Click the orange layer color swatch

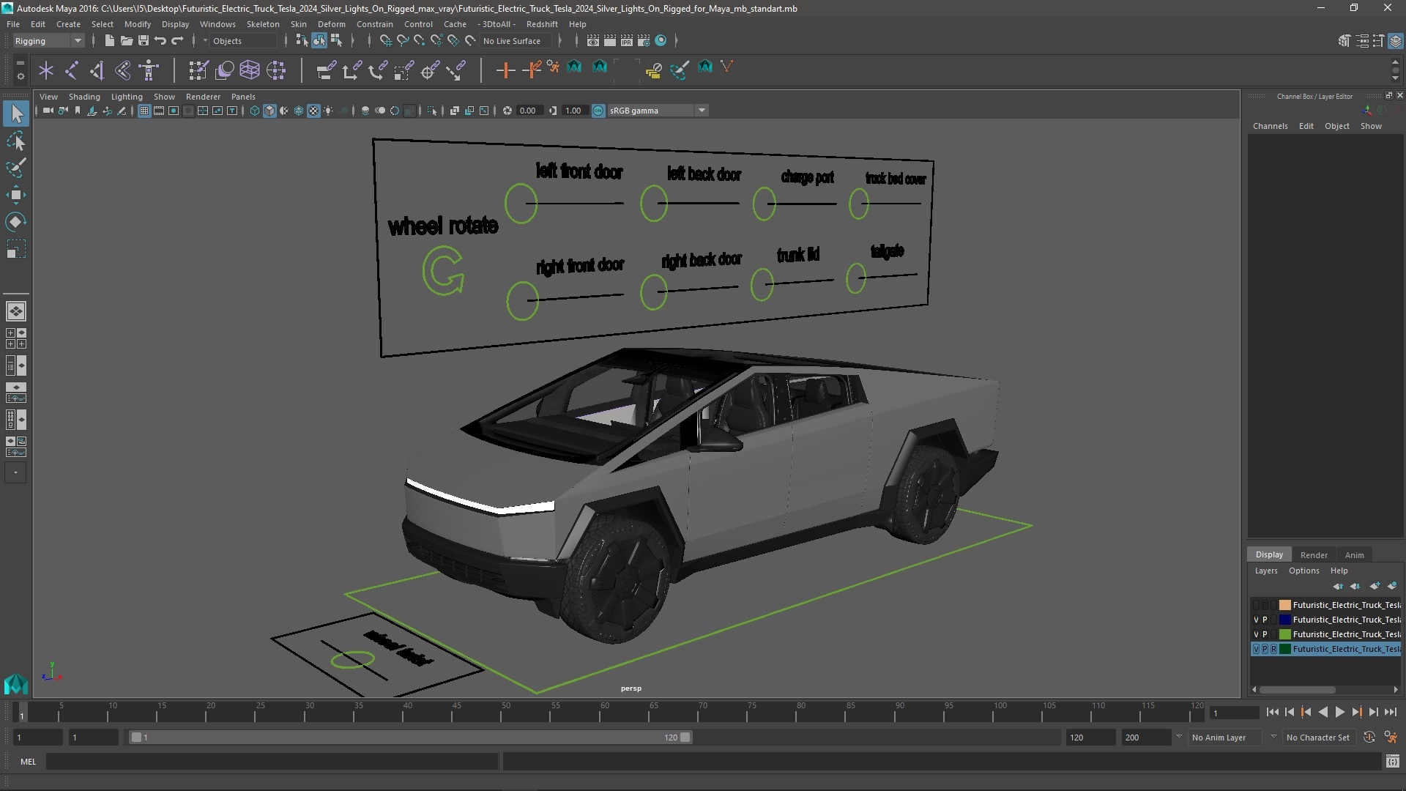(x=1284, y=605)
